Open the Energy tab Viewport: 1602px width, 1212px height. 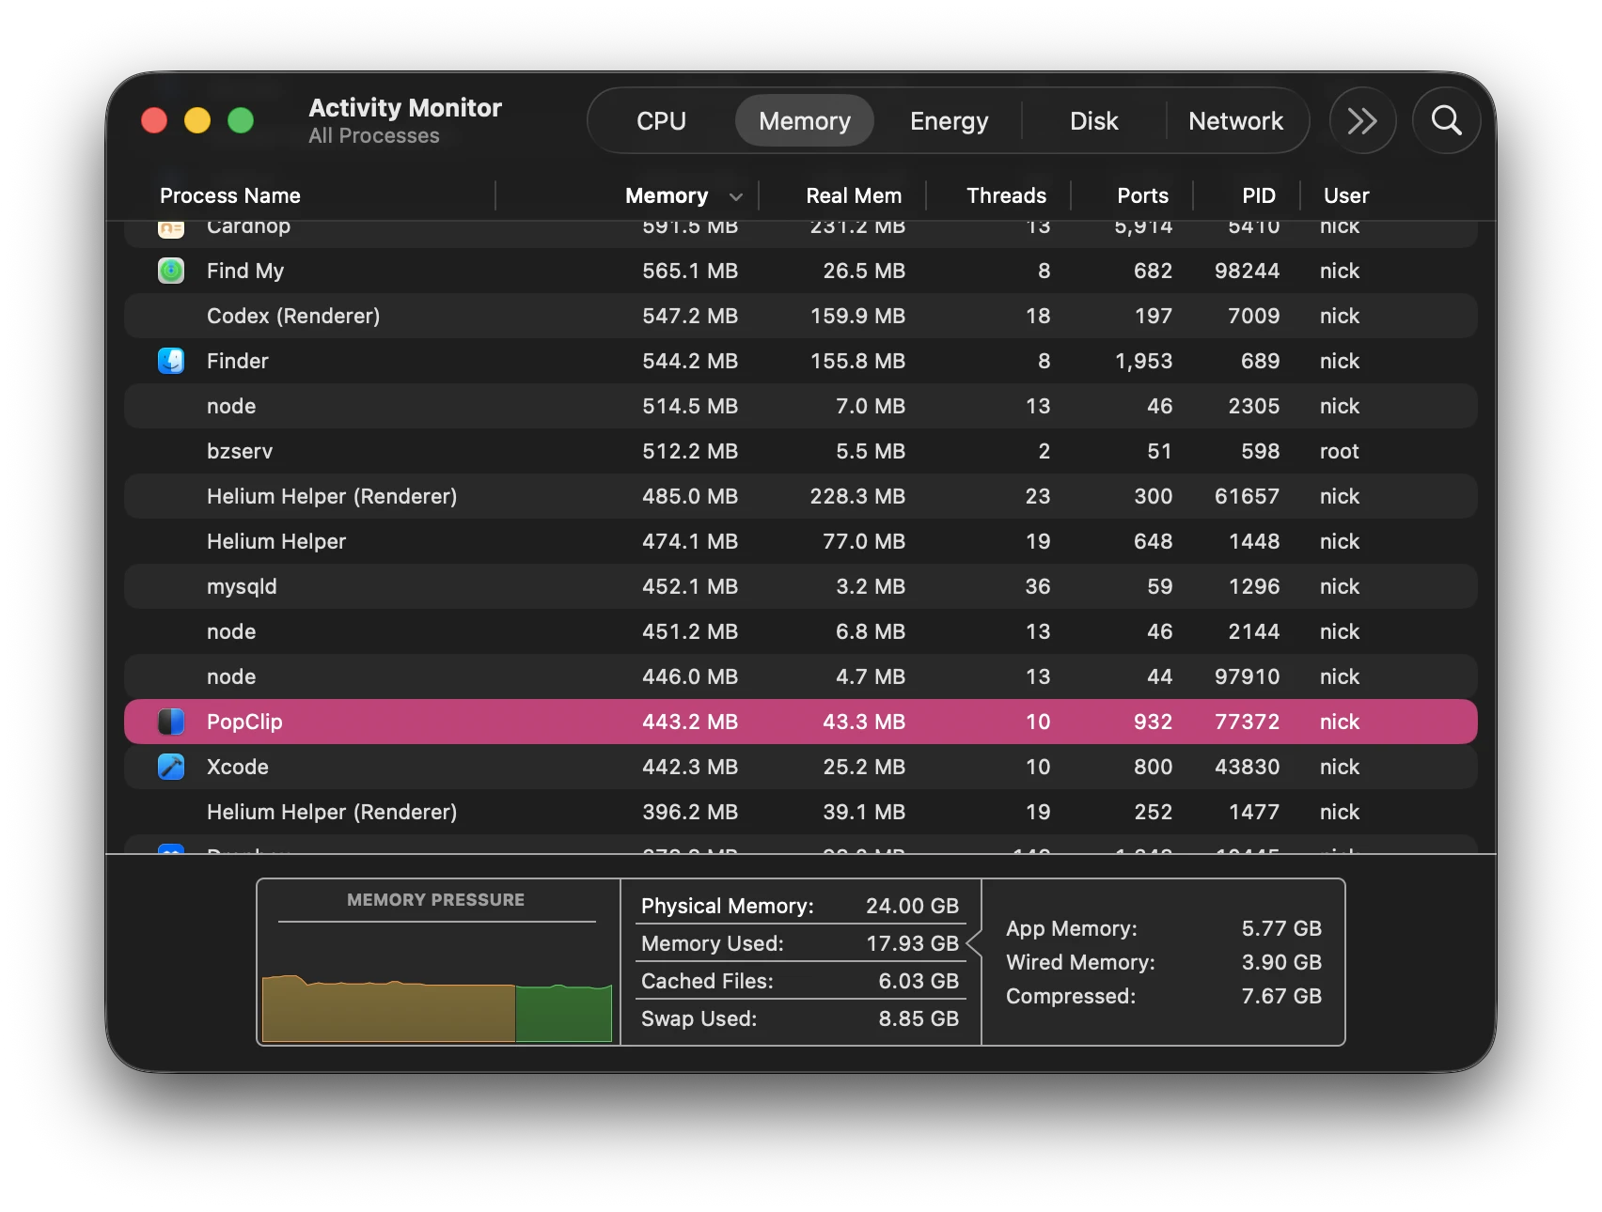click(949, 120)
